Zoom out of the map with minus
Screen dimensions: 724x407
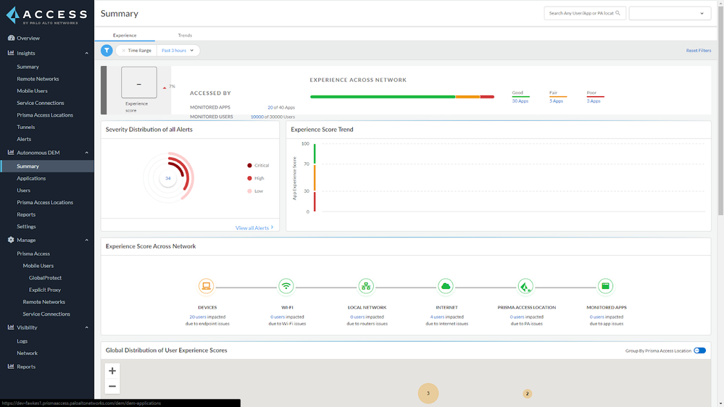click(112, 386)
